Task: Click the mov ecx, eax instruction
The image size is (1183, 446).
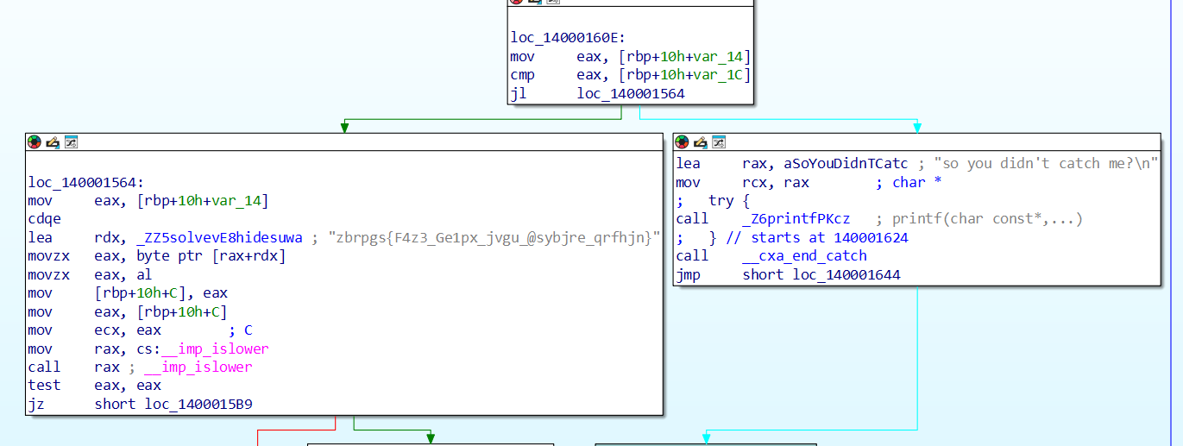Action: point(94,330)
